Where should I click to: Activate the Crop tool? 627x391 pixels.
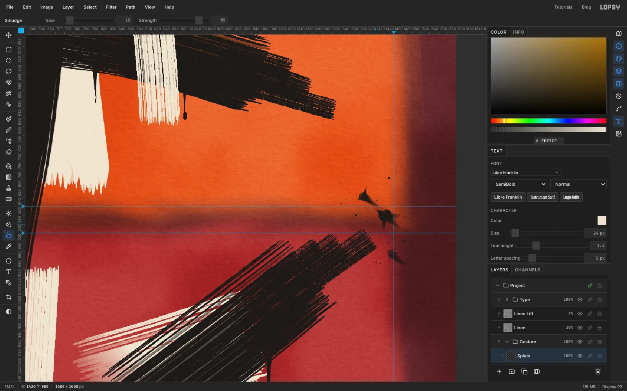pyautogui.click(x=9, y=297)
